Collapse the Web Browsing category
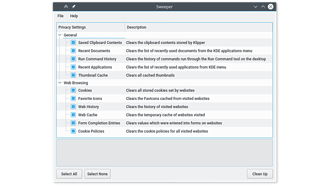The width and height of the screenshot is (331, 186). (60, 83)
